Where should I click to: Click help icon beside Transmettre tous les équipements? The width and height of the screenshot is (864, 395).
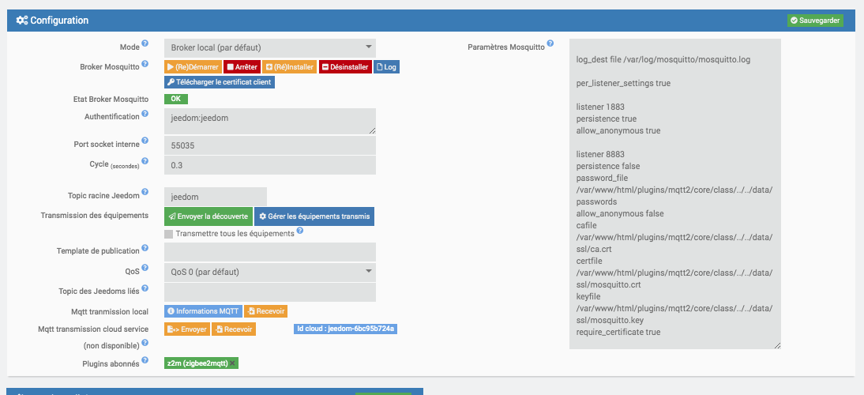click(300, 231)
